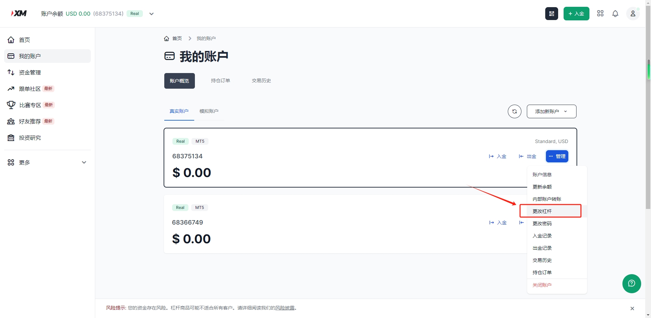The height and width of the screenshot is (318, 651).
Task: Open 投资研究 in the sidebar
Action: pyautogui.click(x=47, y=138)
